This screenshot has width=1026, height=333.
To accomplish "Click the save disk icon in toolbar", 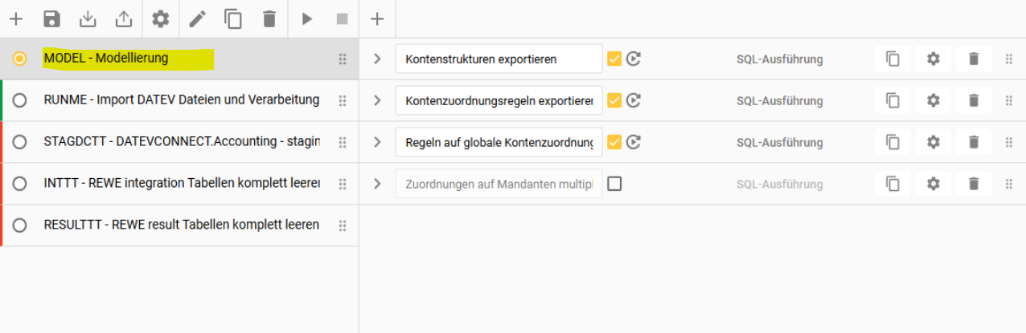I will click(x=52, y=19).
